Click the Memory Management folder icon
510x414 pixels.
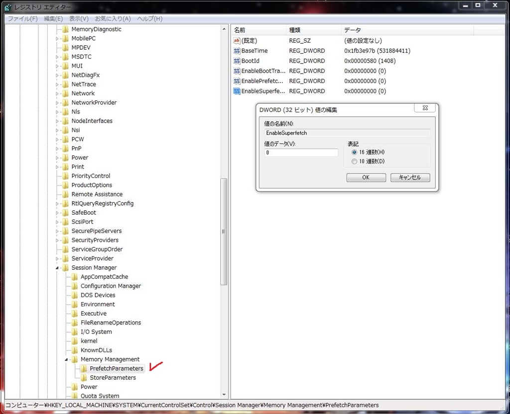click(75, 359)
